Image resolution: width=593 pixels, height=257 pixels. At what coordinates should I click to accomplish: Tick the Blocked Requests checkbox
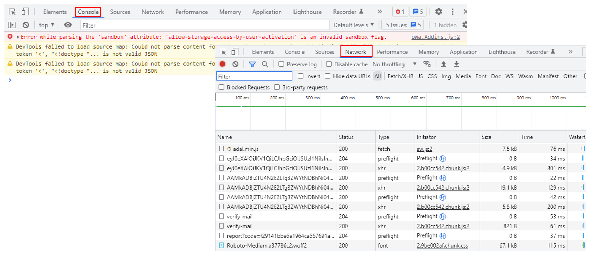[222, 87]
